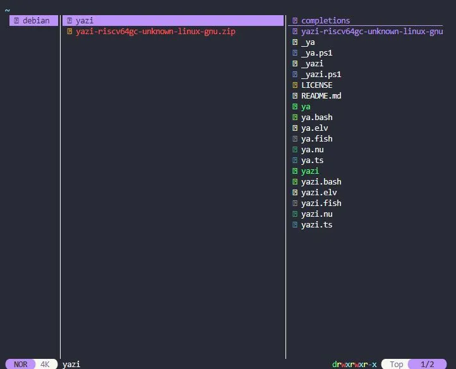Click the yellow LICENSE file icon
The image size is (456, 369).
tap(294, 85)
